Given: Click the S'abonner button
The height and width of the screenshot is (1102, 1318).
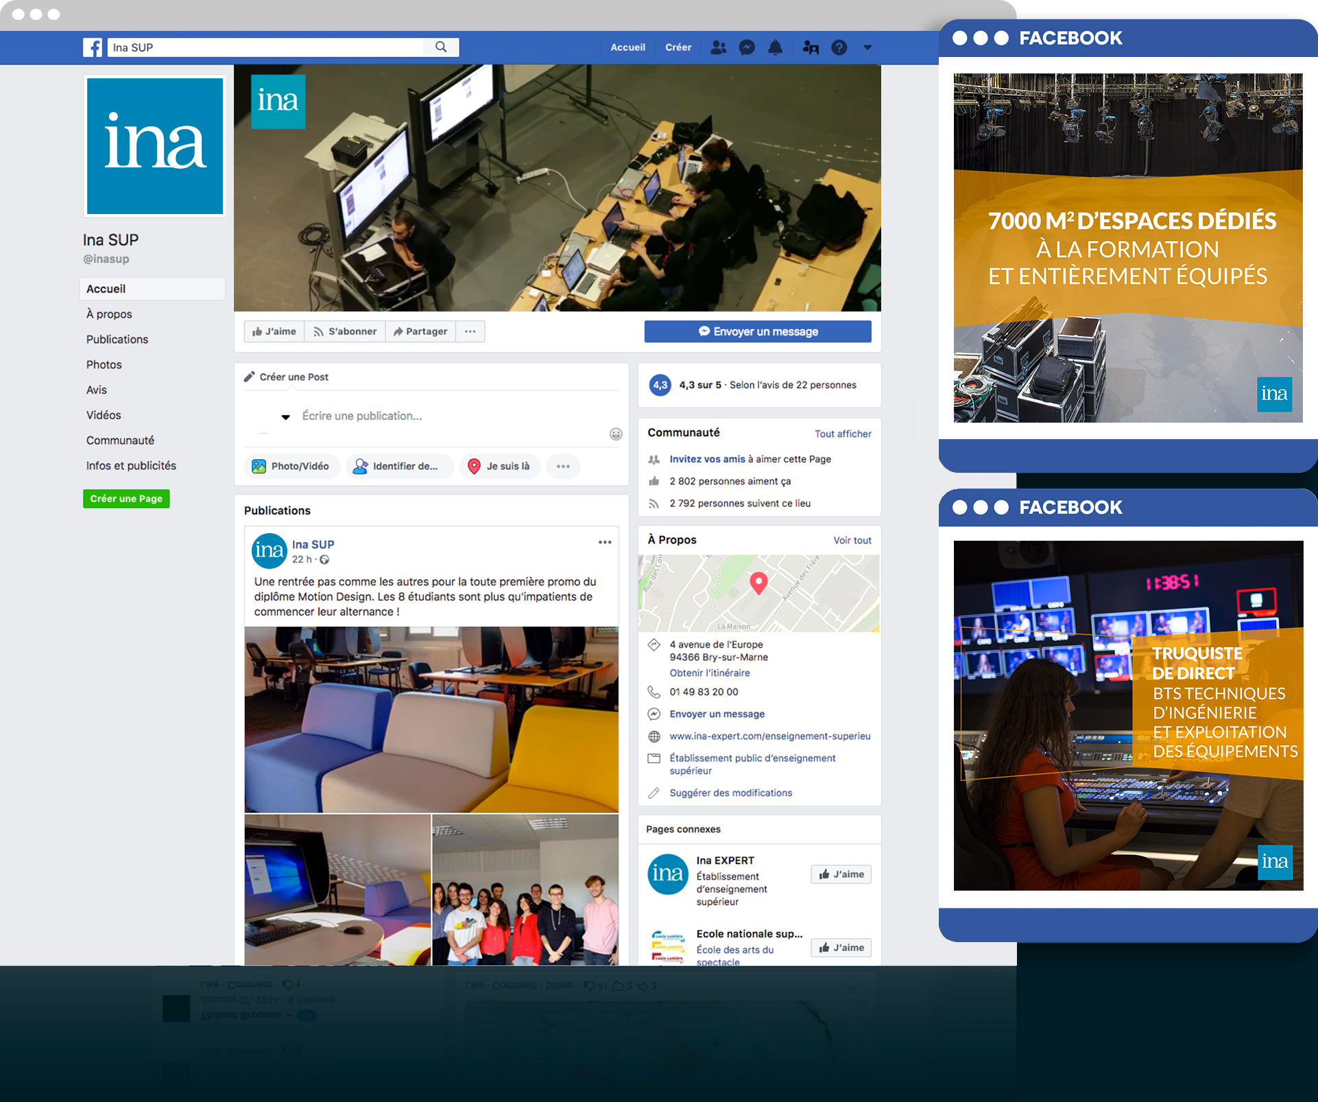Looking at the screenshot, I should pos(345,331).
